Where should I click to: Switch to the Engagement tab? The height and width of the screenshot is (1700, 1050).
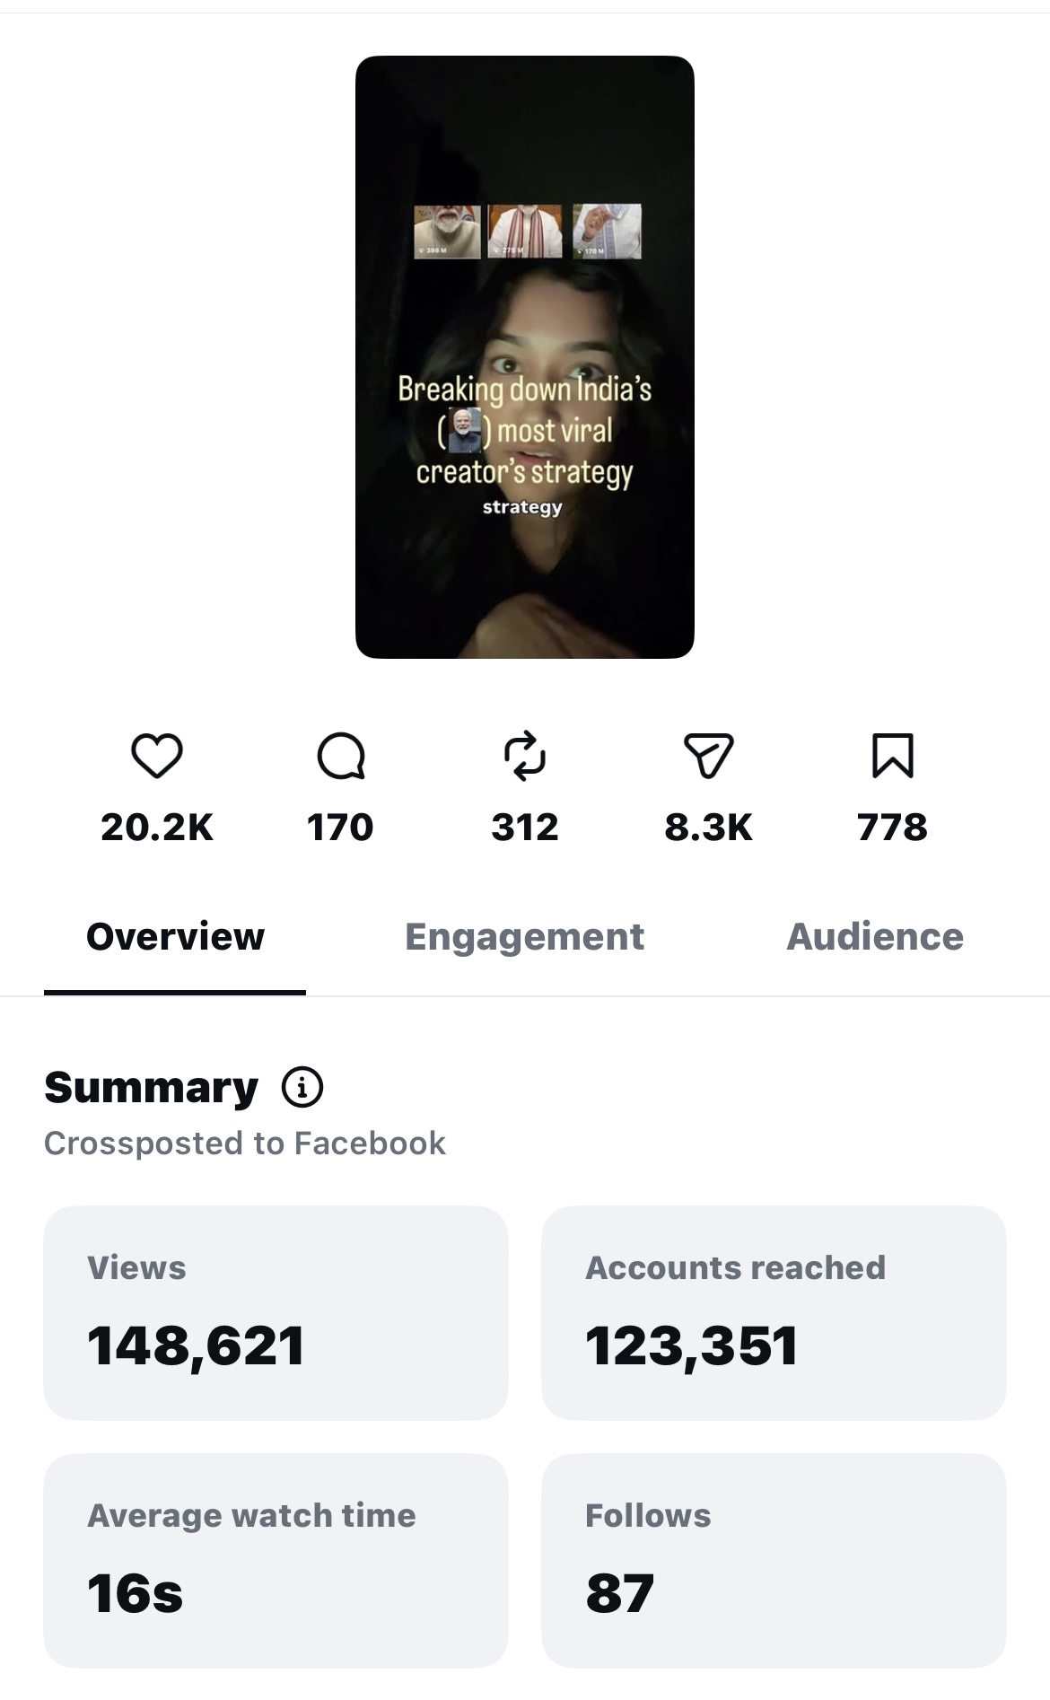pyautogui.click(x=525, y=937)
